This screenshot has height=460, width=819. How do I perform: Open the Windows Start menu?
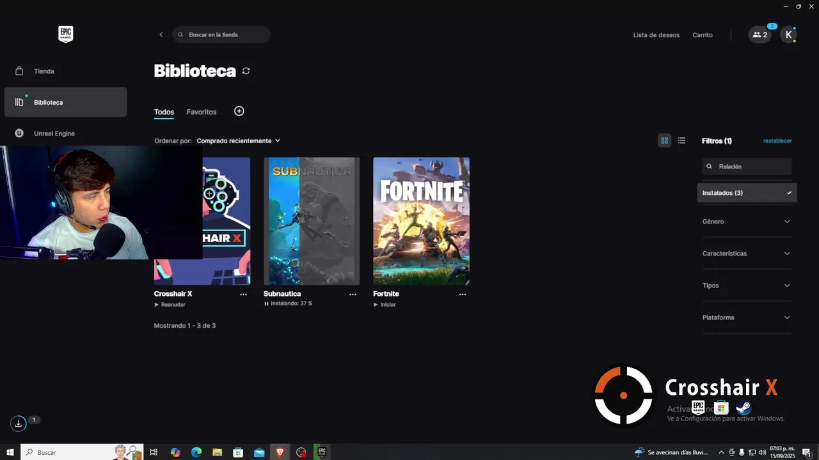click(x=10, y=452)
